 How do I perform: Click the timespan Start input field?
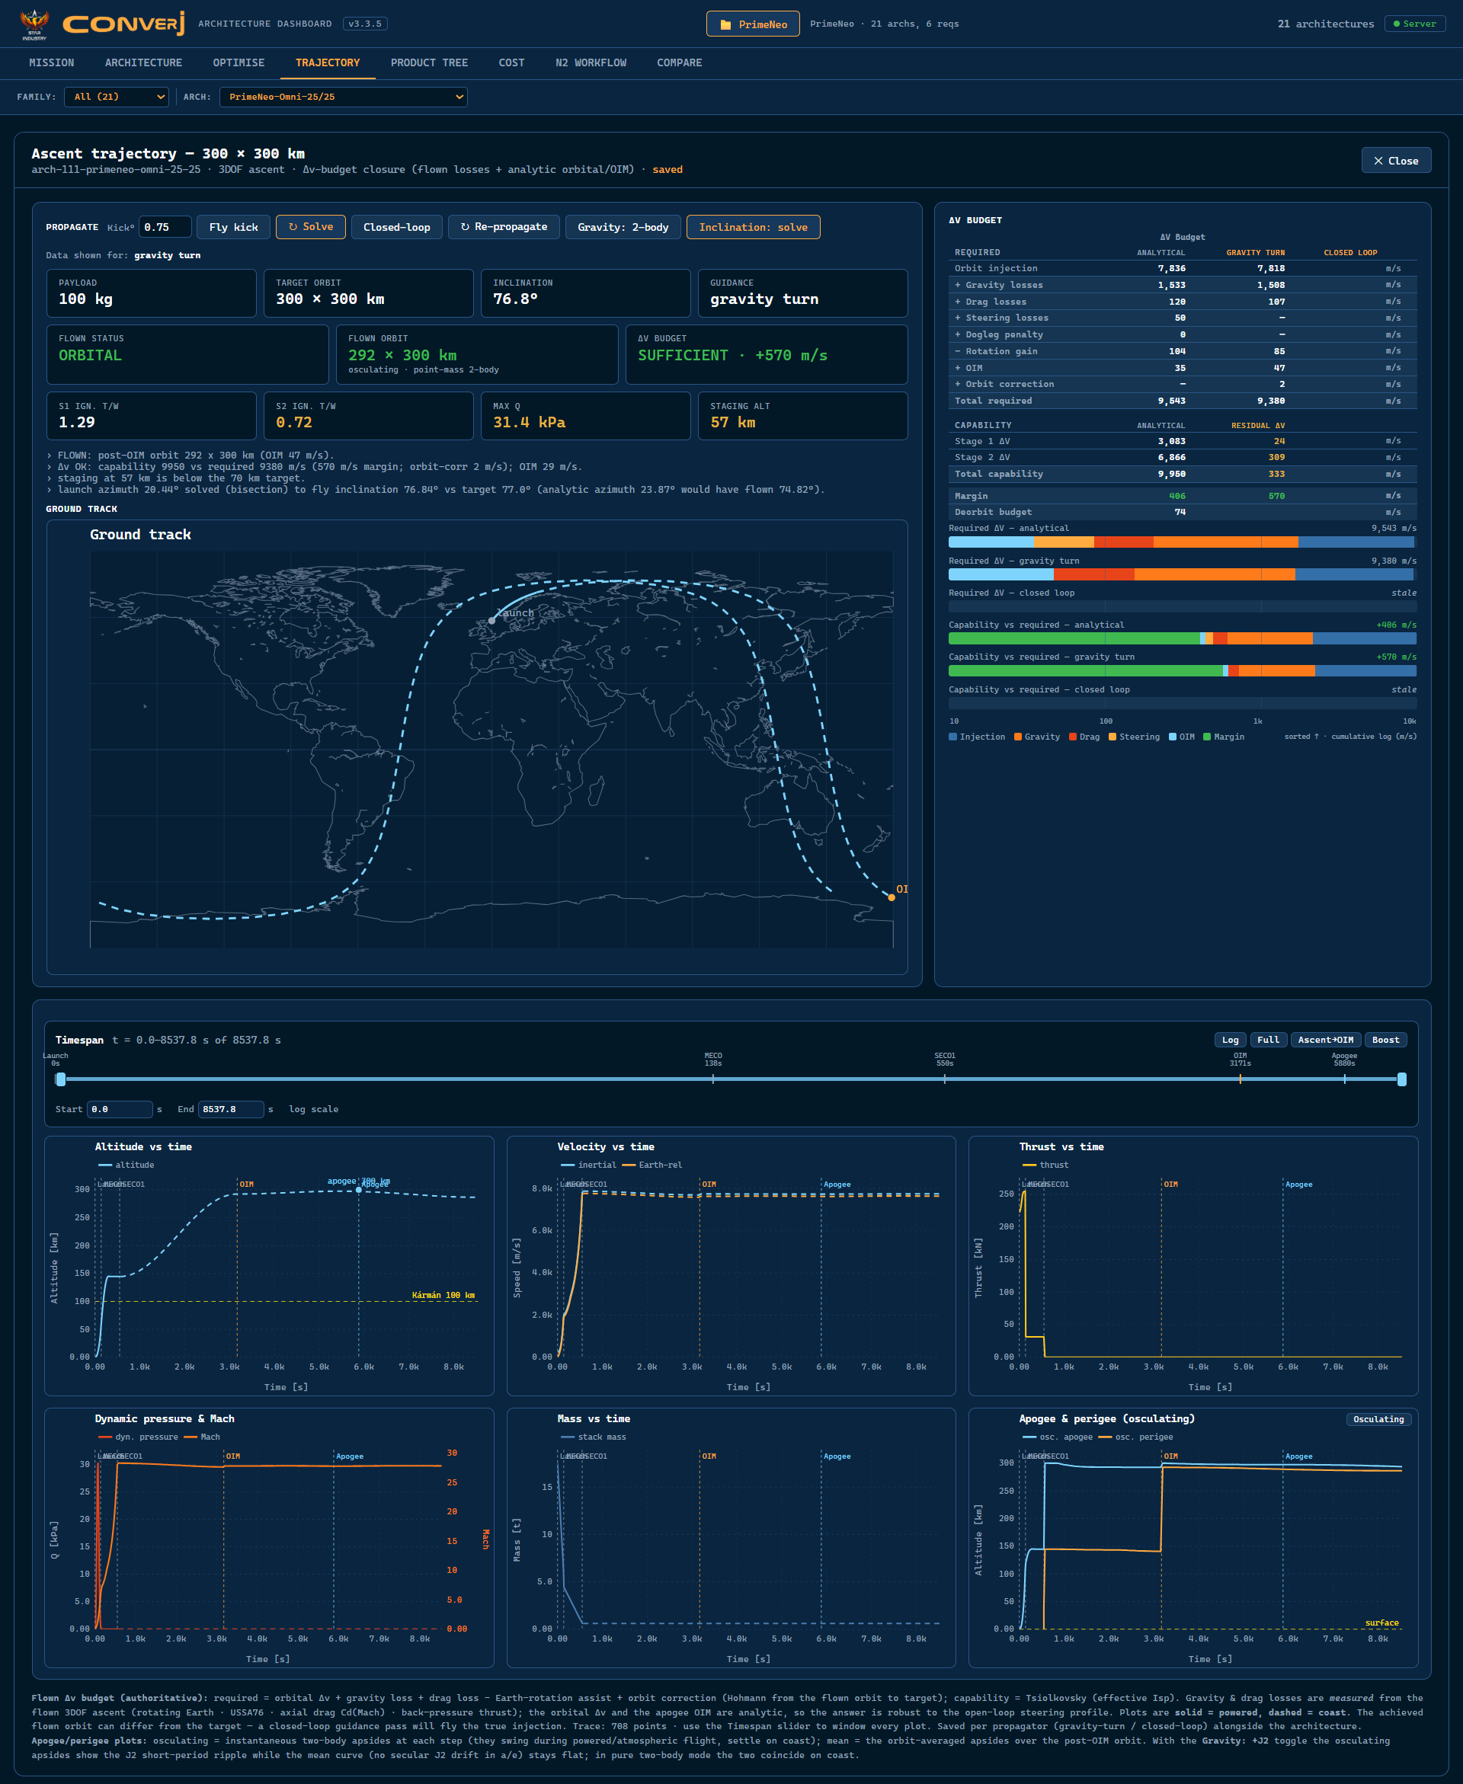pyautogui.click(x=120, y=1108)
